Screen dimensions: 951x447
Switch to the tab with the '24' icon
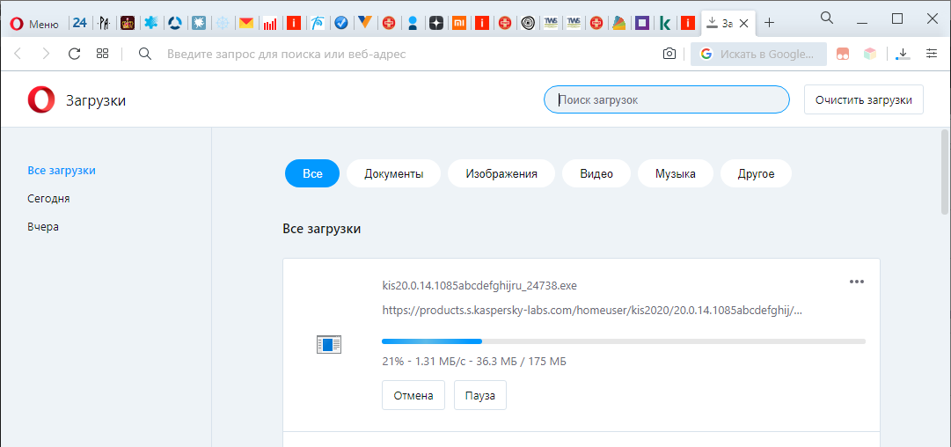click(79, 23)
